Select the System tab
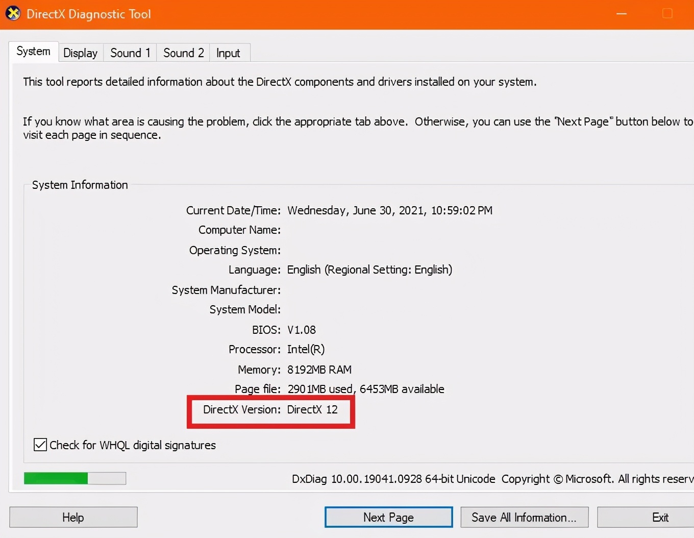Image resolution: width=694 pixels, height=538 pixels. point(33,51)
